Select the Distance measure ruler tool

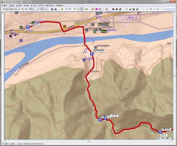click(86, 9)
